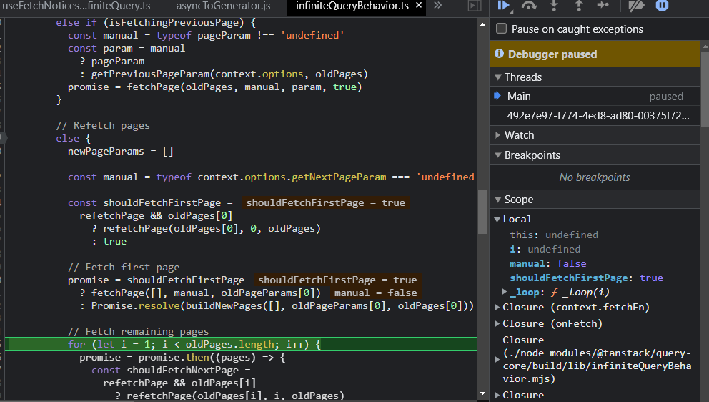Click inline hint after 'const shouldFetchFirstPage ='
This screenshot has width=709, height=402.
pos(326,203)
